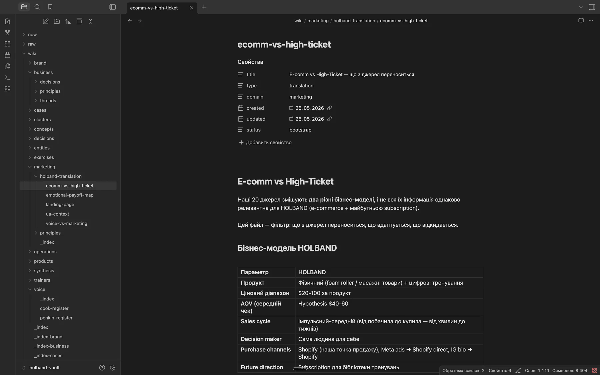Screen dimensions: 600x375
Task: Edit the title property value
Action: point(352,74)
